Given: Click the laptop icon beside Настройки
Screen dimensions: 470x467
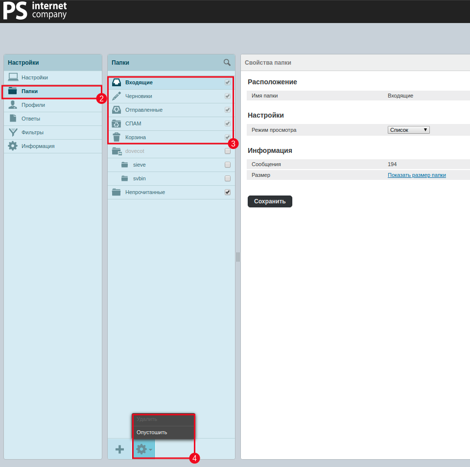Looking at the screenshot, I should pyautogui.click(x=13, y=77).
